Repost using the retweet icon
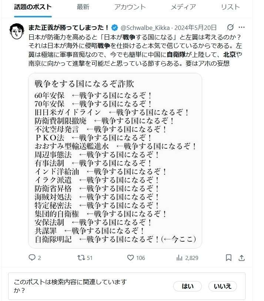 click(x=81, y=257)
